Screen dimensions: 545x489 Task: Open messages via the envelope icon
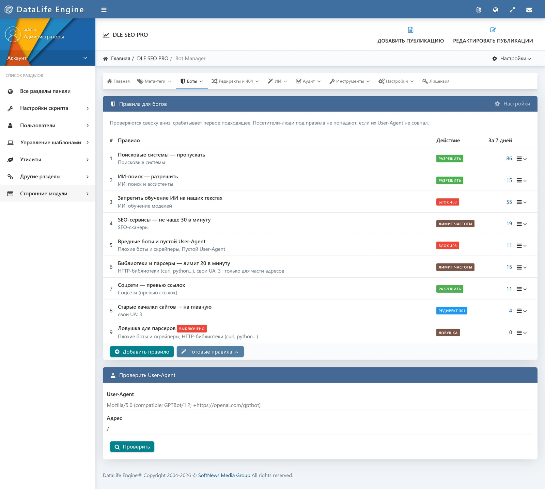pyautogui.click(x=529, y=10)
